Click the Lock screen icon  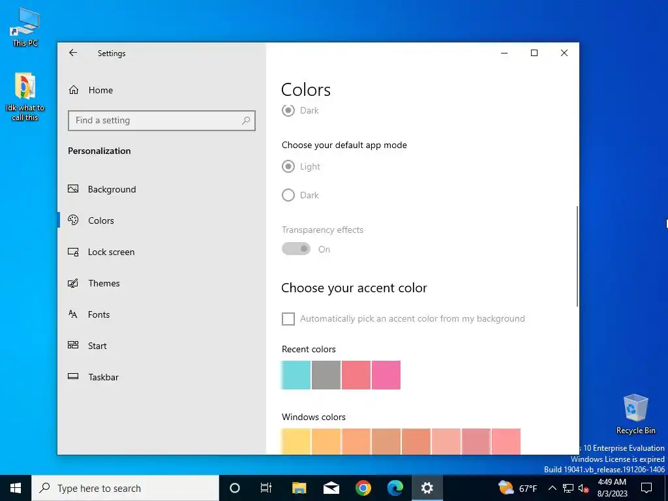[x=73, y=252]
